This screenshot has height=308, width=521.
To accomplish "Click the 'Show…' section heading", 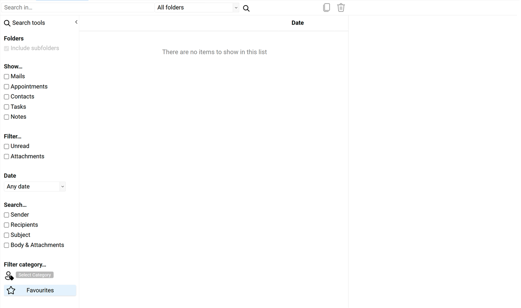I will (13, 67).
